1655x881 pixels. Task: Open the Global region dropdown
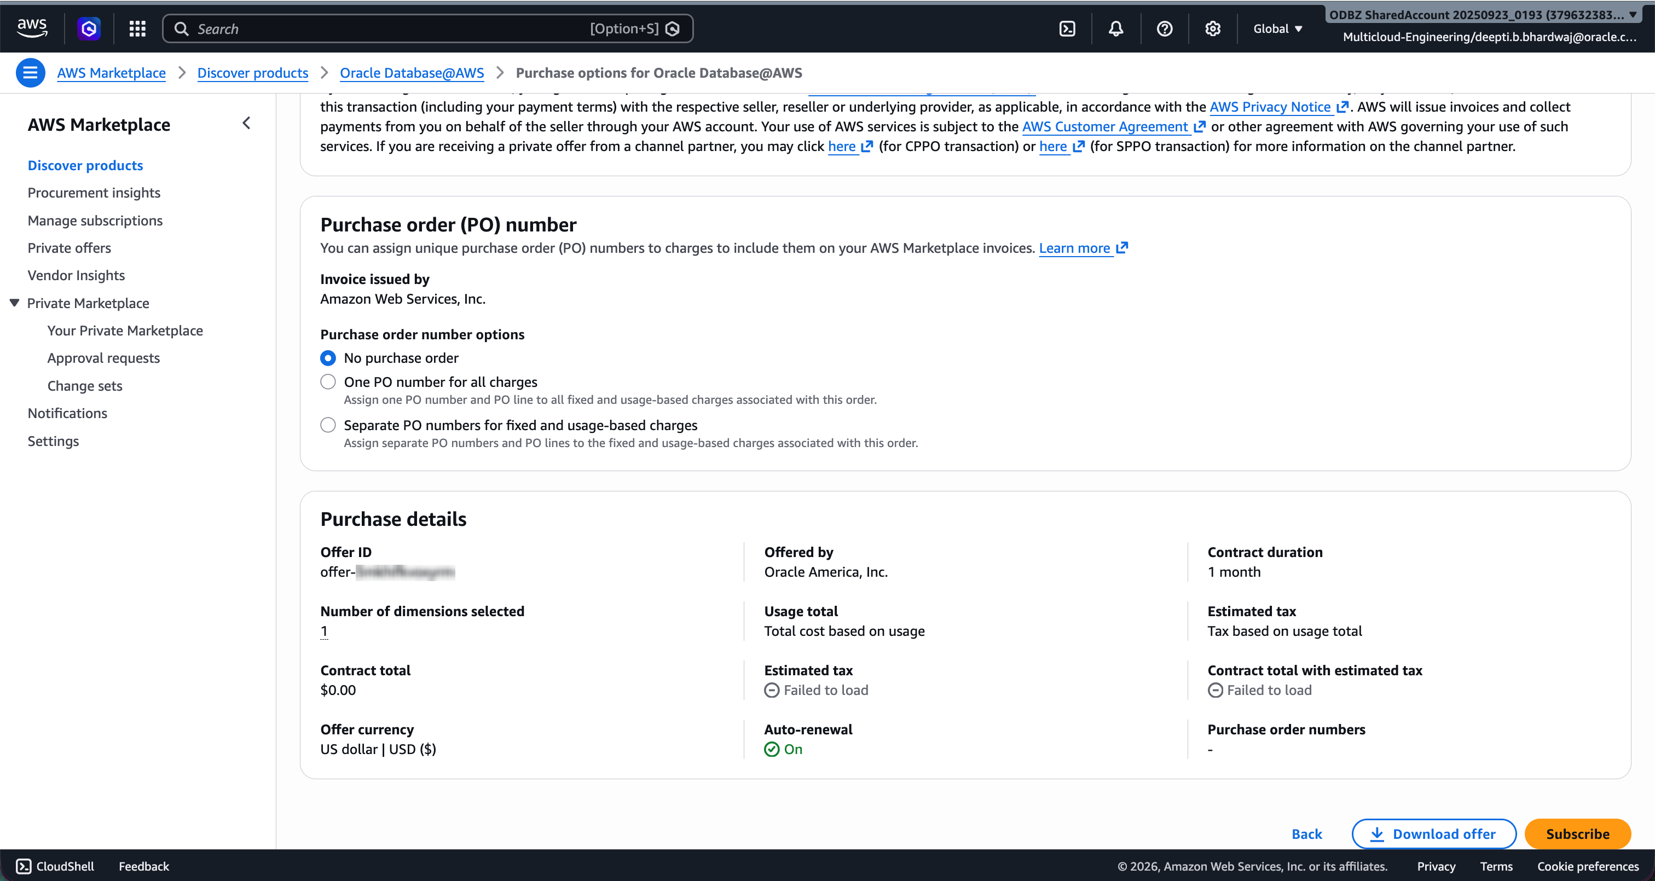(x=1277, y=28)
